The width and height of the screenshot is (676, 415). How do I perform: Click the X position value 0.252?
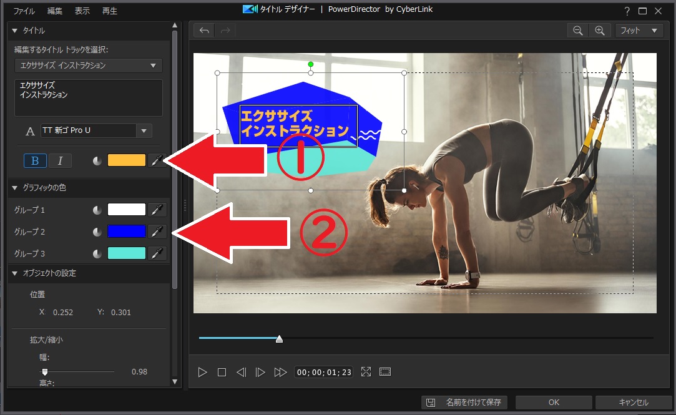[x=63, y=313]
